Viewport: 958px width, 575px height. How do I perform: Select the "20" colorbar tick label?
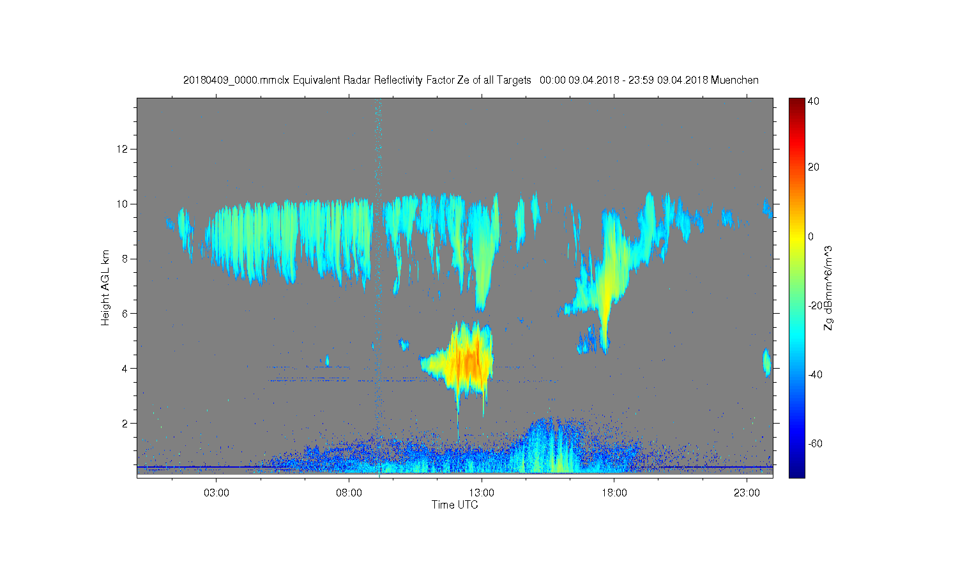[x=814, y=167]
